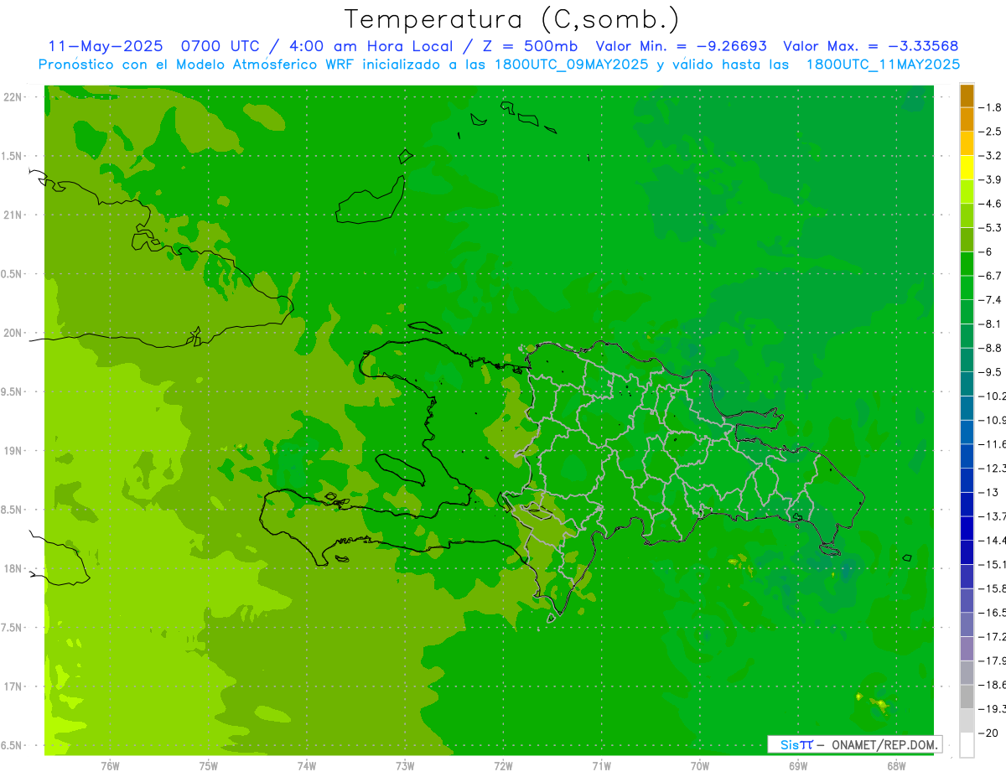Click the '-10.9' colorbar label

993,420
